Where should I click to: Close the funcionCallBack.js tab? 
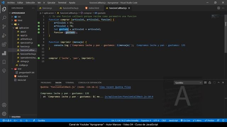click(129, 8)
